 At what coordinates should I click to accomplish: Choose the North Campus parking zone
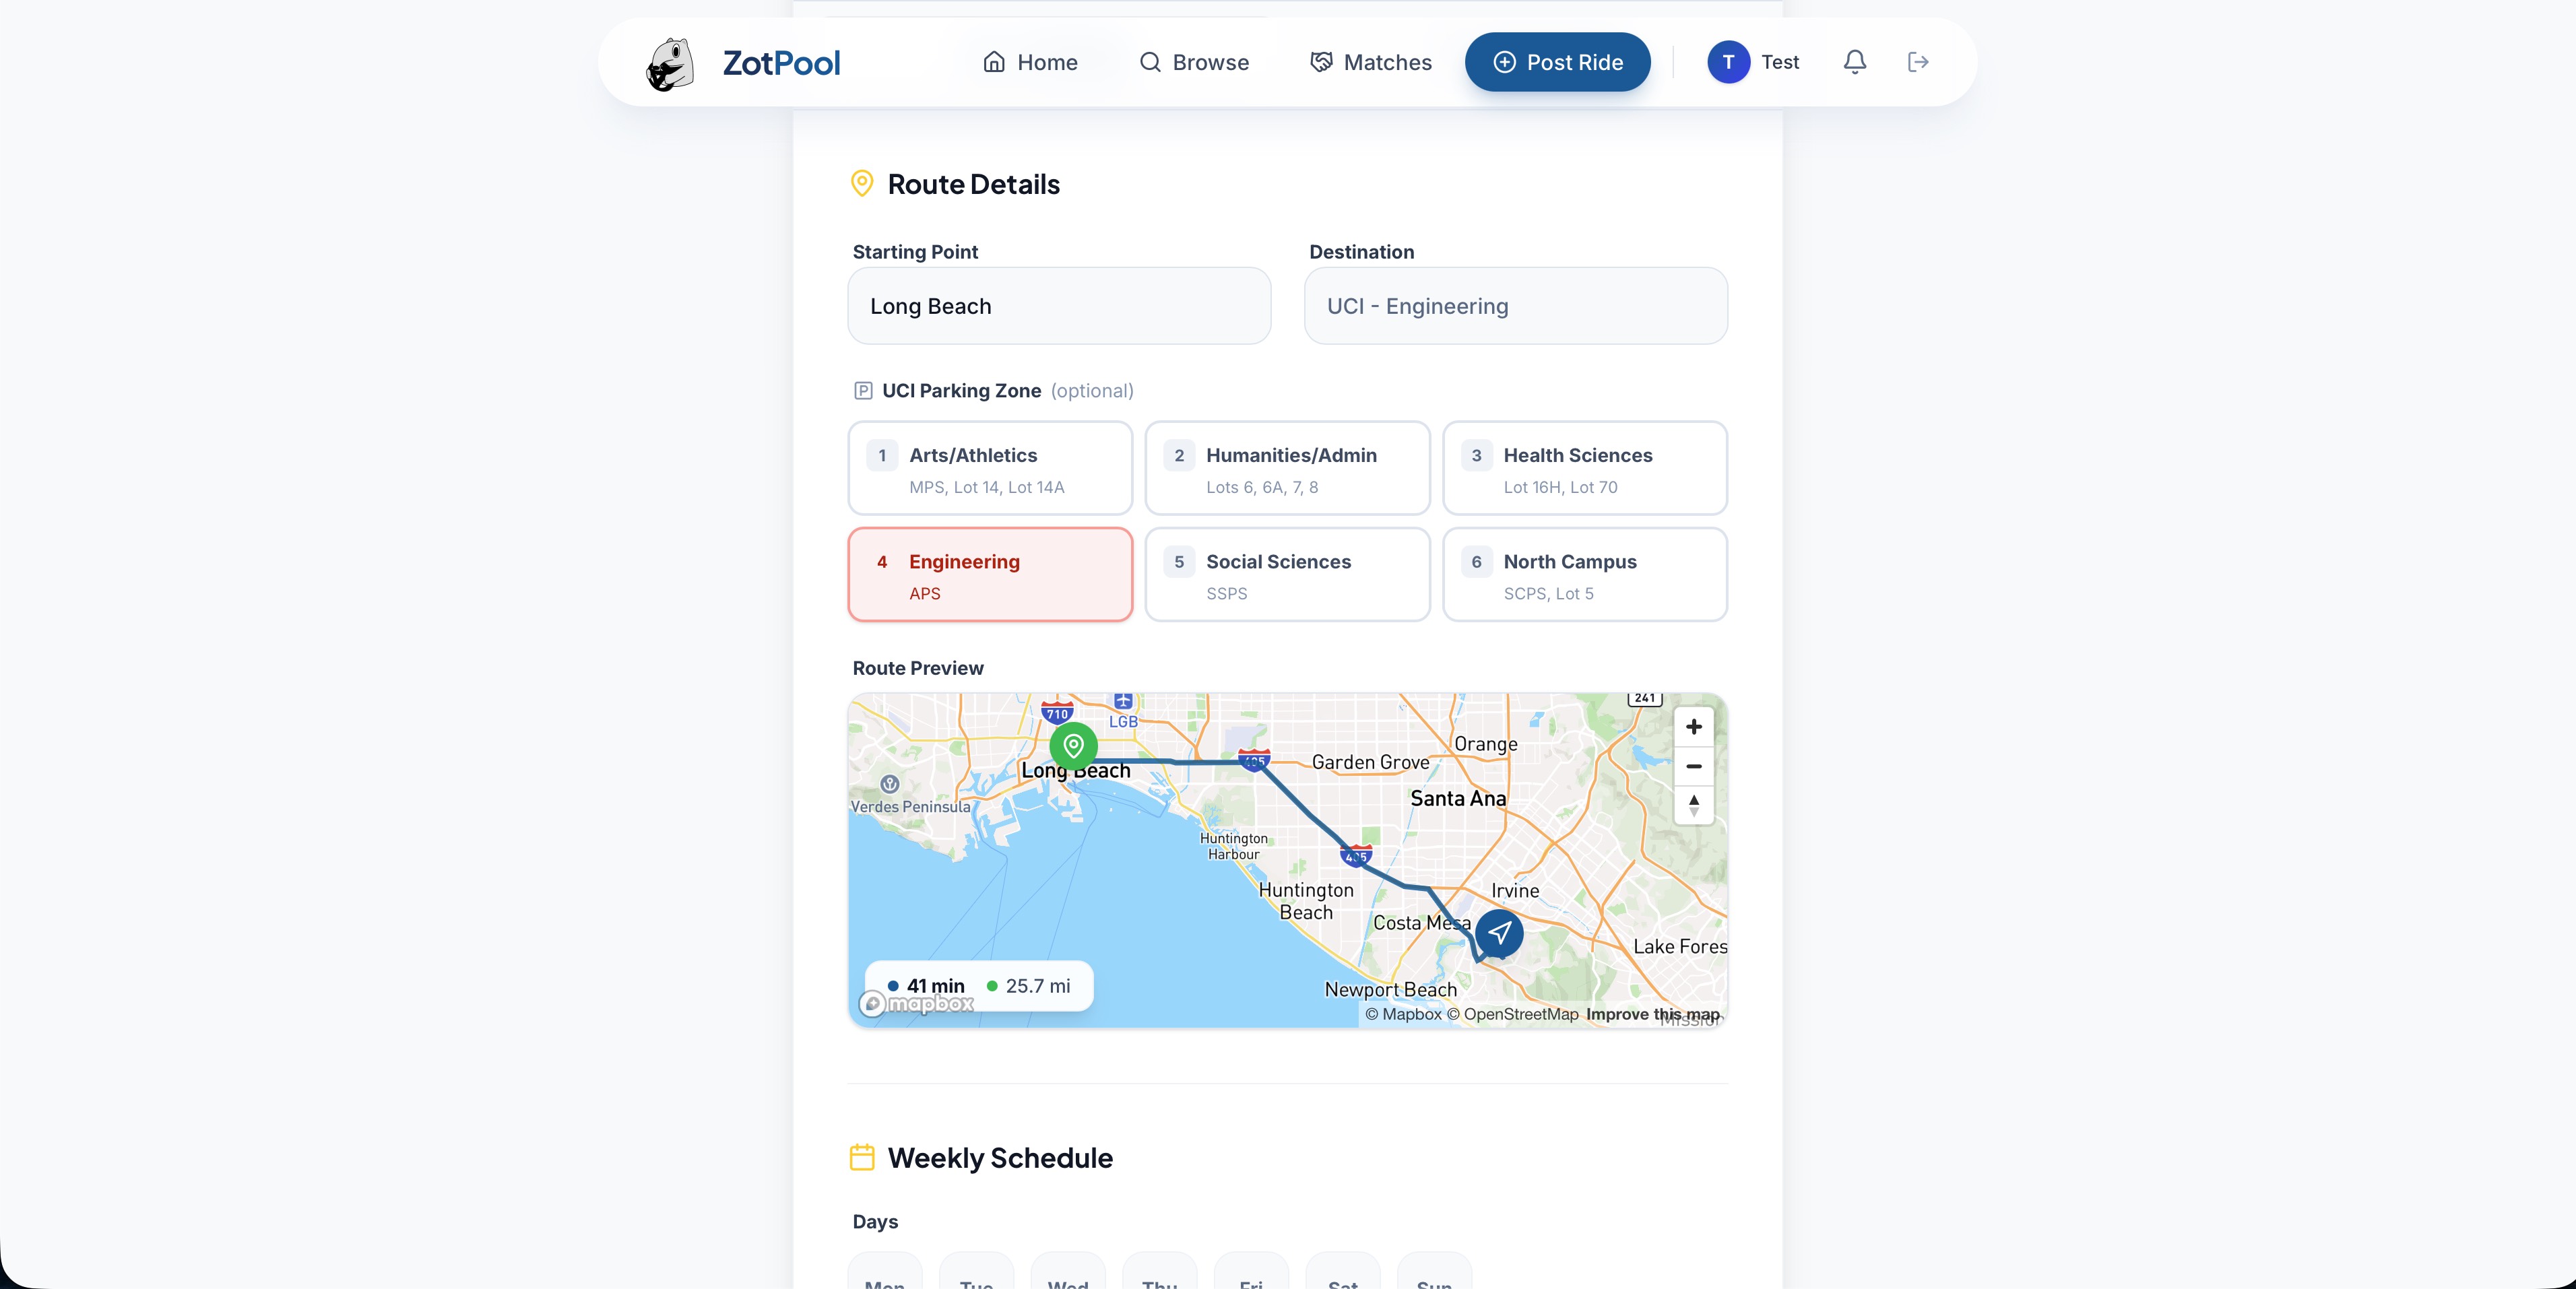[1584, 575]
